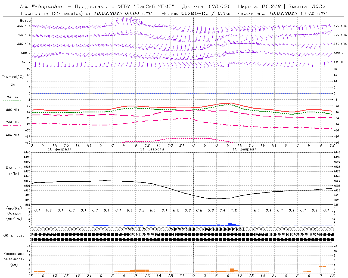Click the 850 гПа temperature legend entry
The width and height of the screenshot is (348, 278).
[13, 110]
